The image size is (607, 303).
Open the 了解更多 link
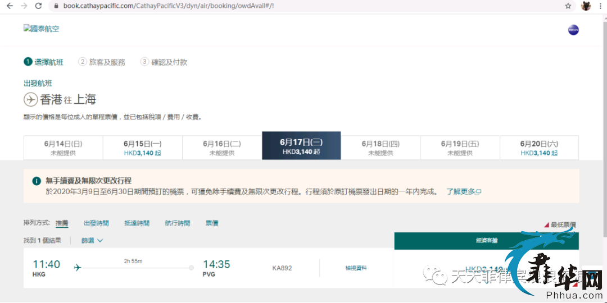[x=463, y=191]
